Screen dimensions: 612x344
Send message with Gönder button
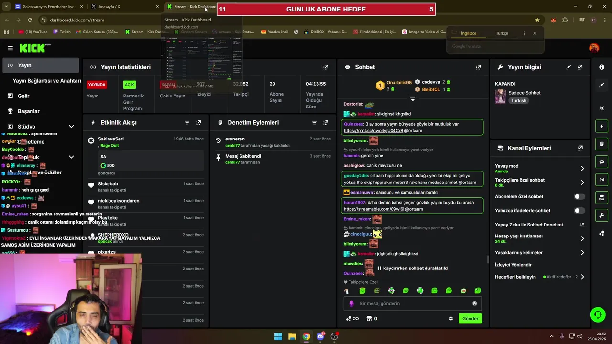click(470, 319)
